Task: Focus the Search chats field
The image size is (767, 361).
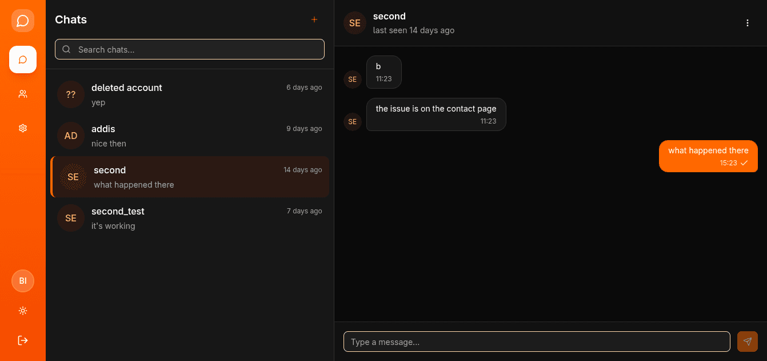Action: [194, 49]
